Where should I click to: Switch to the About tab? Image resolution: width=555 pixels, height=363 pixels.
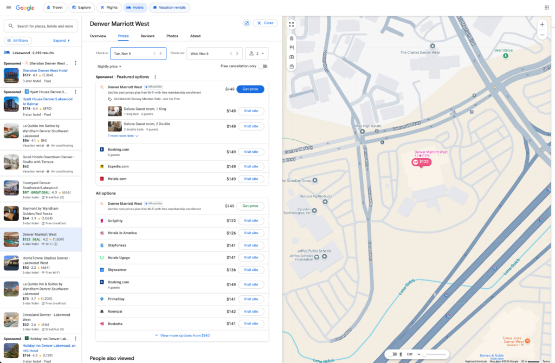[195, 36]
